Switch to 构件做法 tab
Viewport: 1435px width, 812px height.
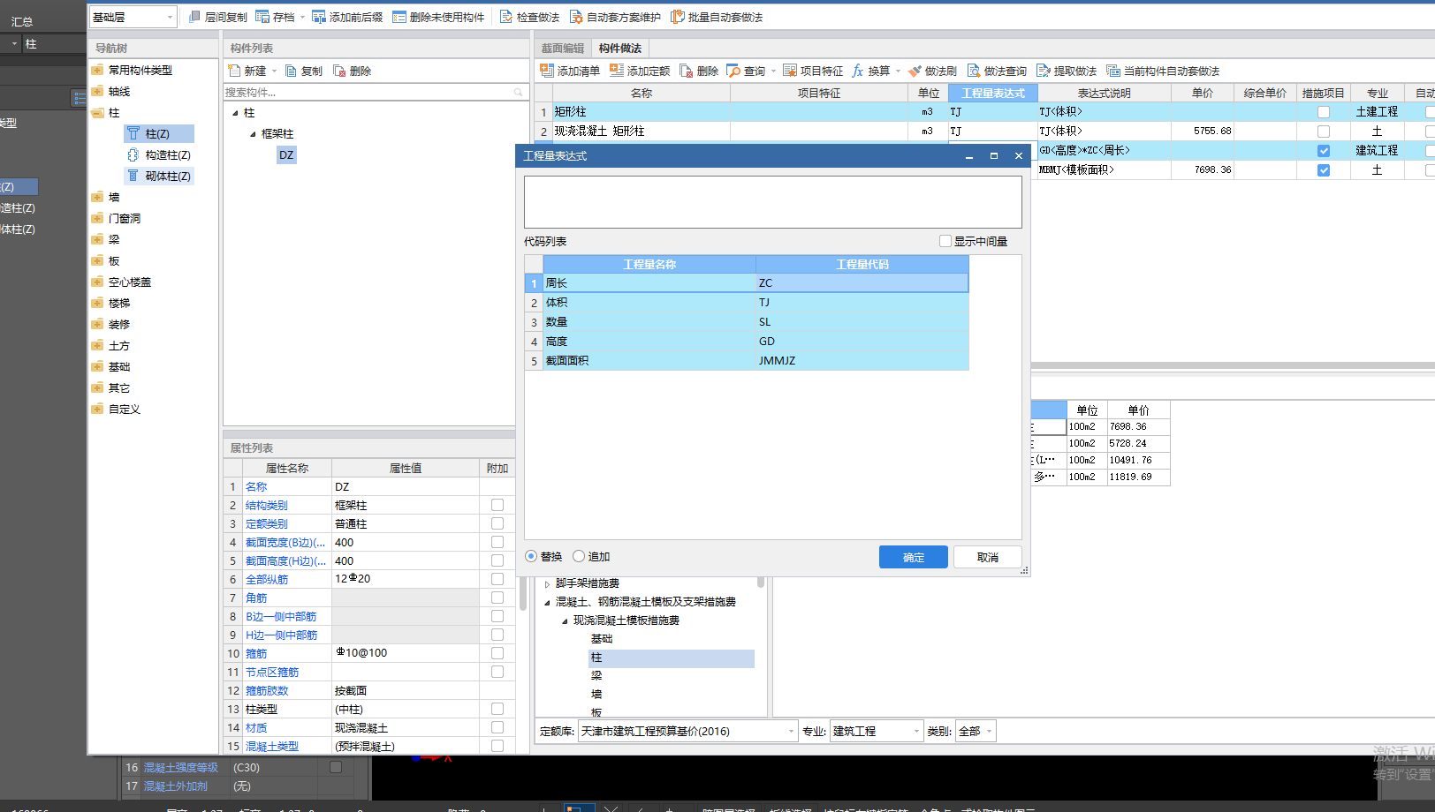619,49
